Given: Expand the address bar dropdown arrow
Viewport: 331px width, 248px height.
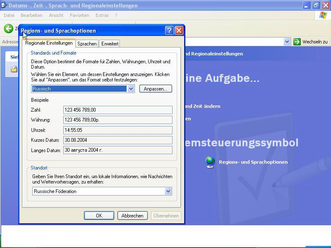Looking at the screenshot, I should point(287,42).
